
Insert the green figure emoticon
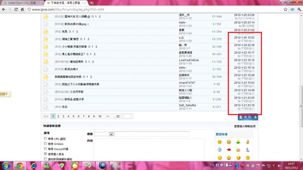click(x=238, y=142)
